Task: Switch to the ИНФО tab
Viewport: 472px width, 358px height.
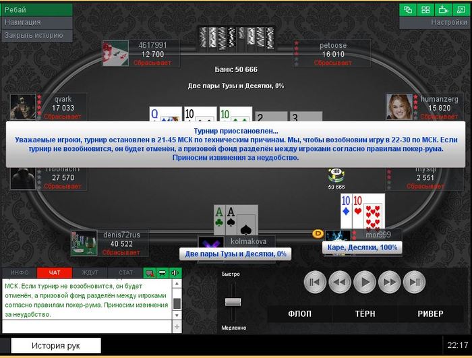Action: (x=20, y=273)
